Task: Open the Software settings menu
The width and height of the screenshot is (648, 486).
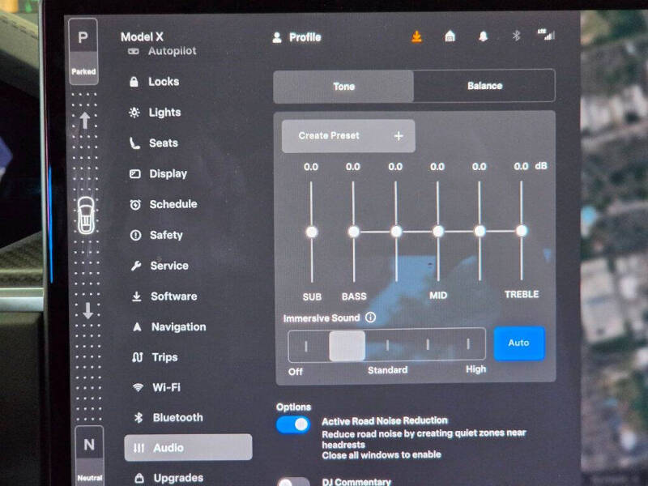Action: [x=173, y=296]
